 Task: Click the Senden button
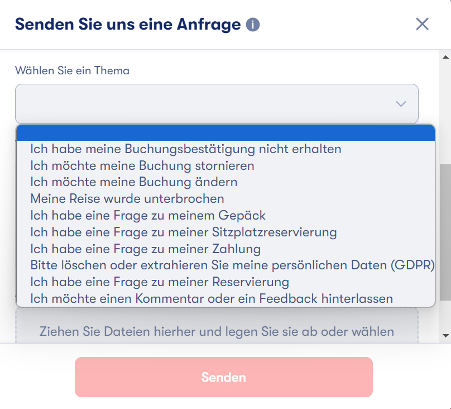224,377
